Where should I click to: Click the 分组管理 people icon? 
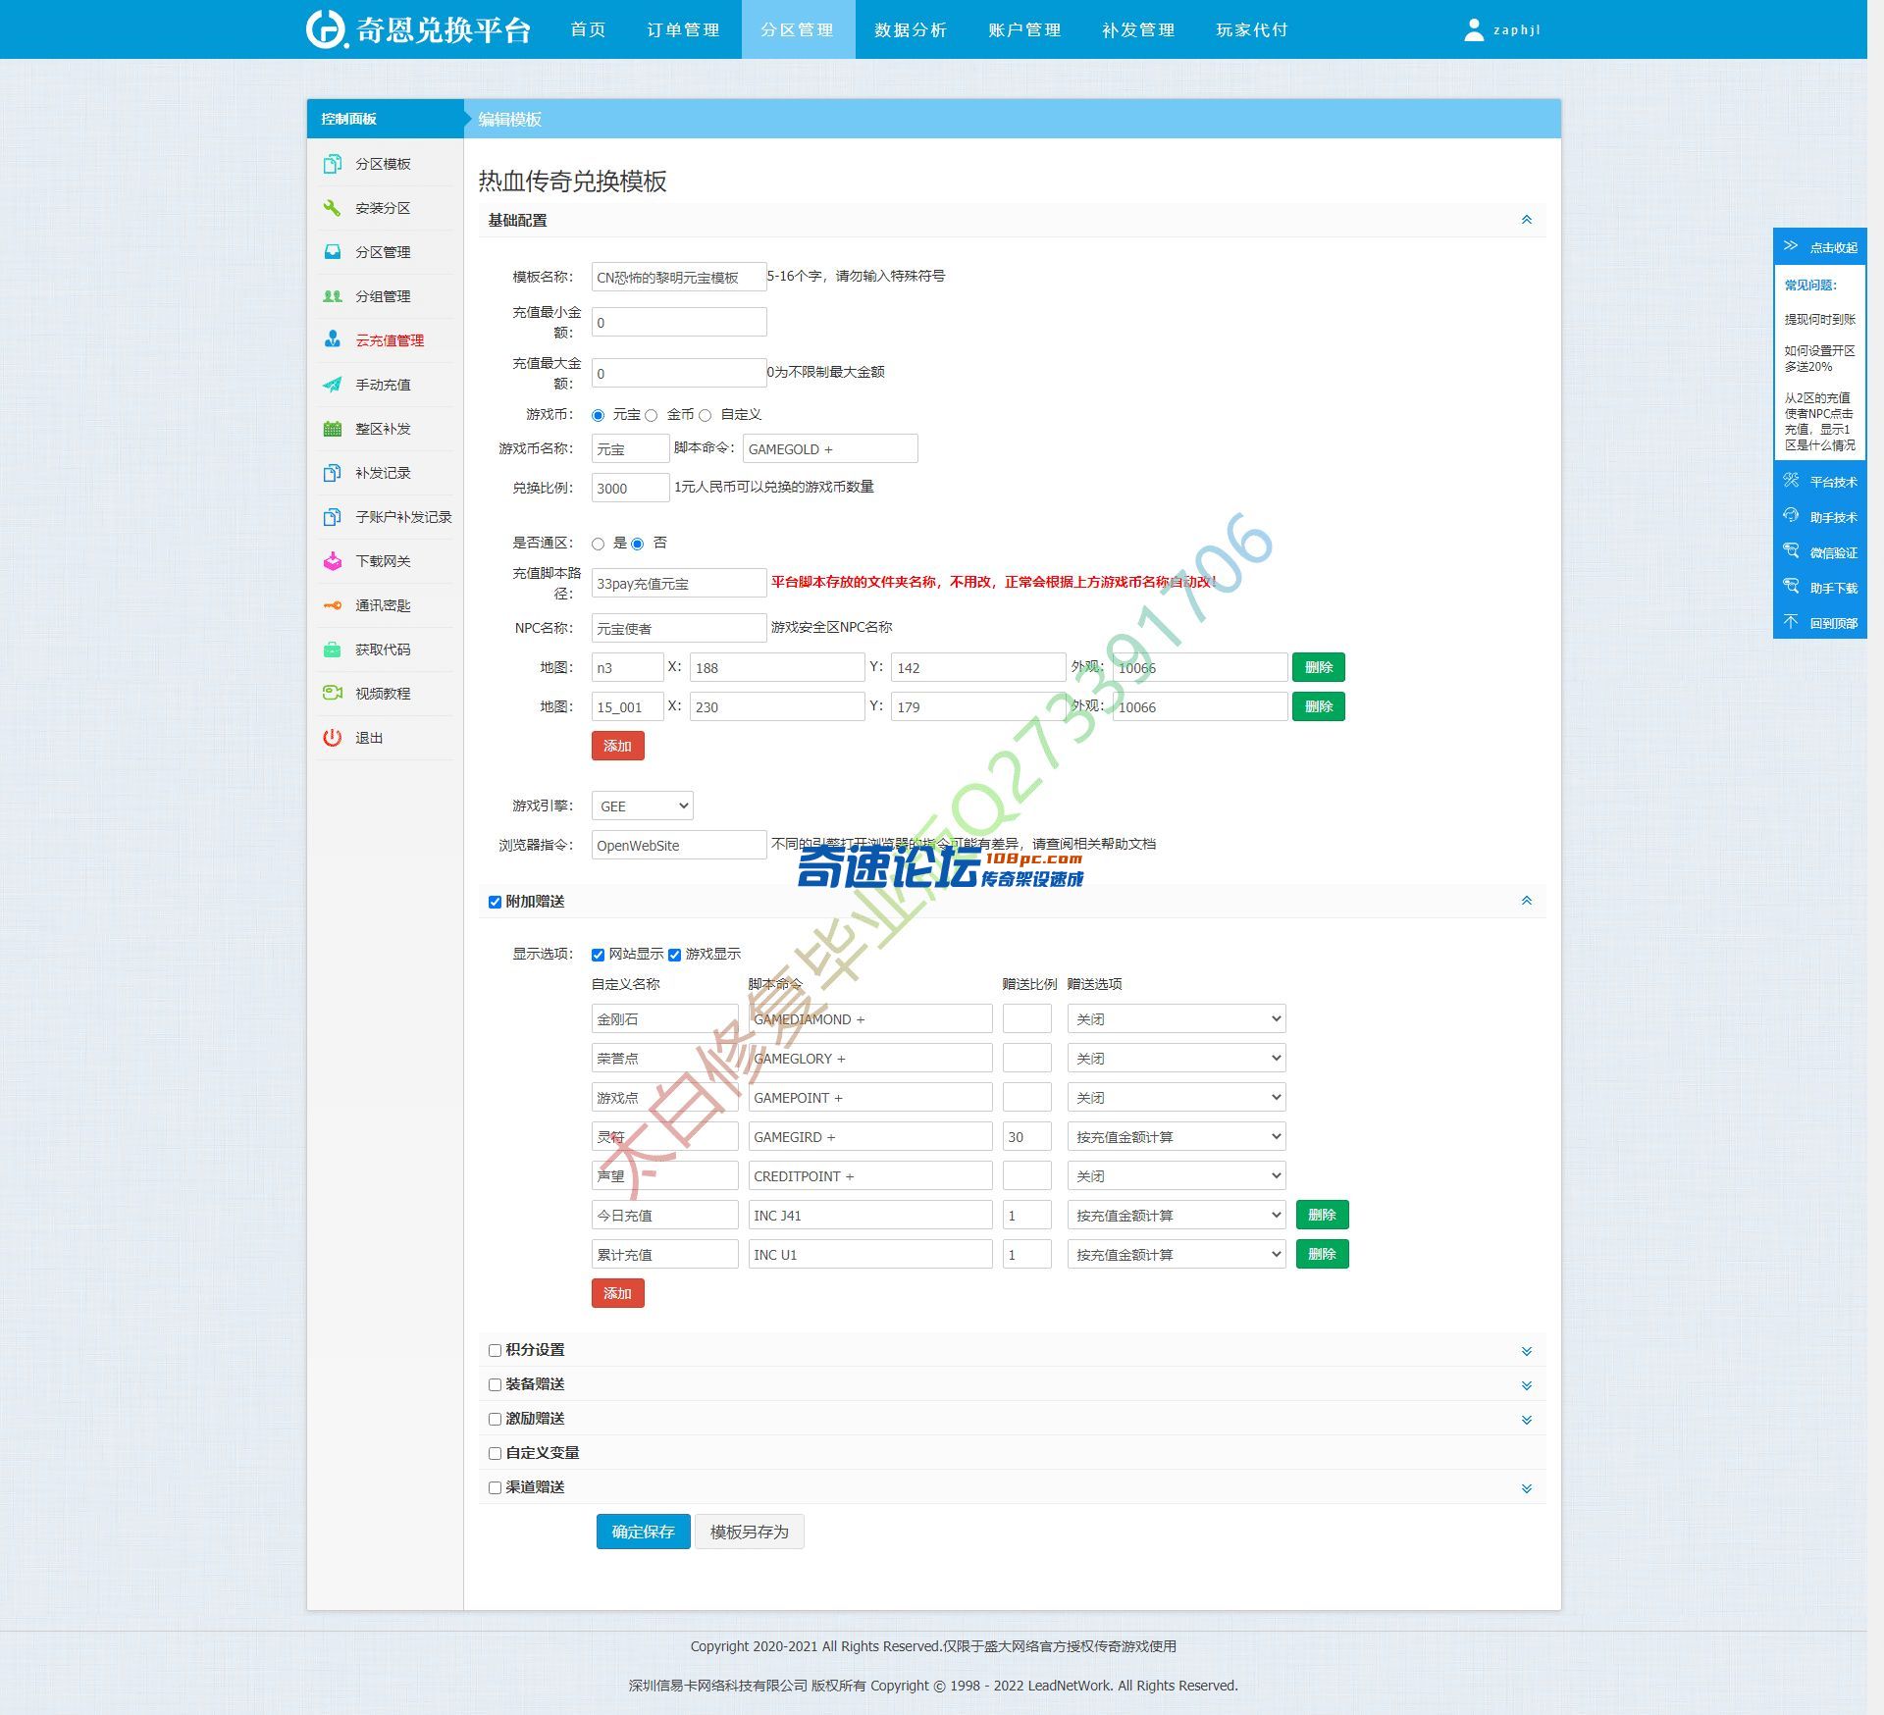(333, 296)
